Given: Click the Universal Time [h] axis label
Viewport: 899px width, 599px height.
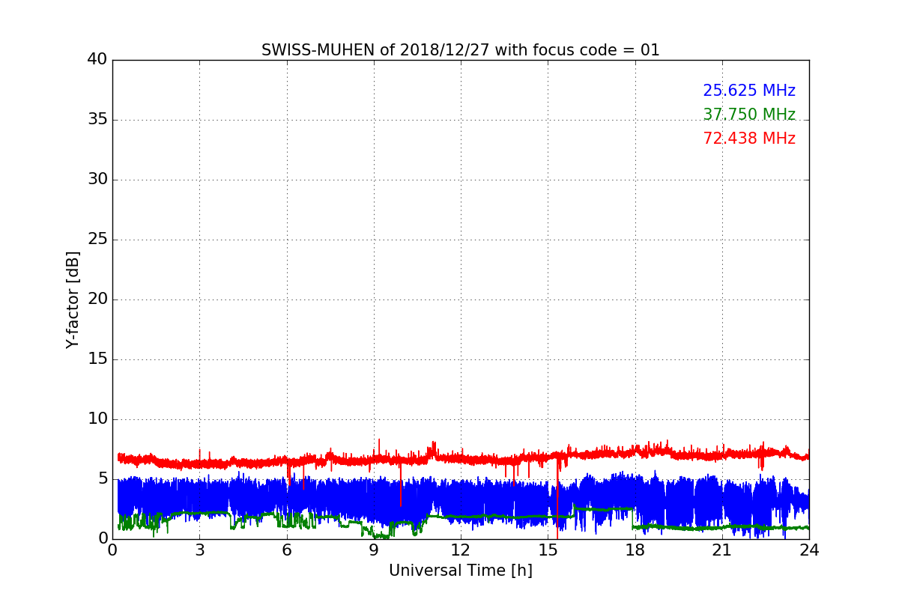Looking at the screenshot, I should (460, 571).
